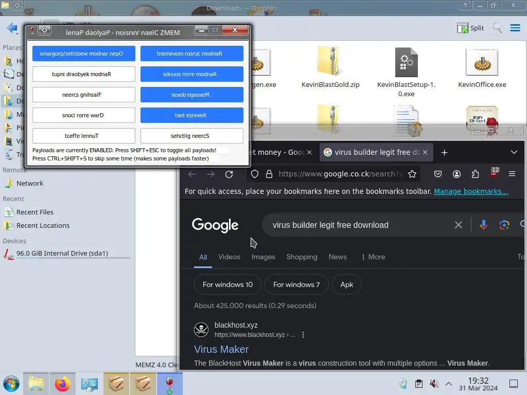This screenshot has width=527, height=395.
Task: Toggle the 'tnemevom rosruc modnaR' payload
Action: click(191, 53)
